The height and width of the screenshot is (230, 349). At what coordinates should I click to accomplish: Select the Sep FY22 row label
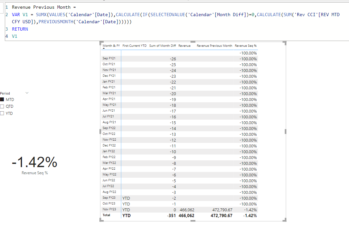pos(109,128)
